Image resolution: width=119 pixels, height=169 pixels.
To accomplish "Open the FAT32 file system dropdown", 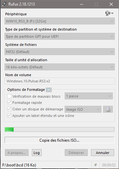I will (59, 52).
